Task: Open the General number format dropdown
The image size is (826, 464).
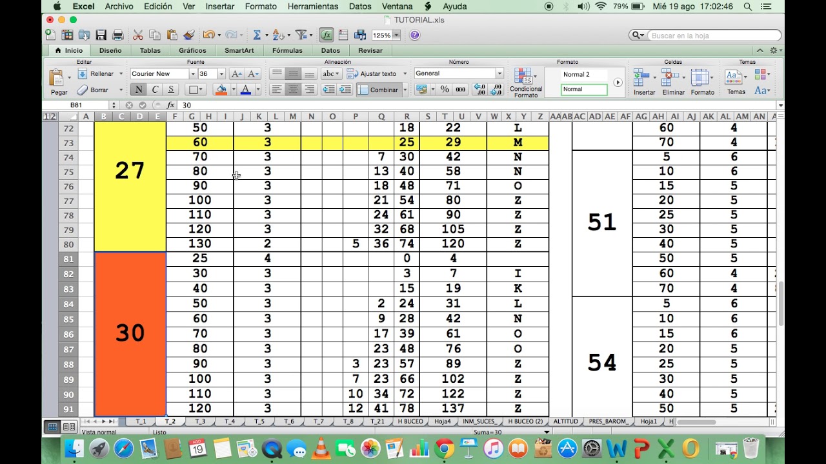Action: (x=499, y=73)
